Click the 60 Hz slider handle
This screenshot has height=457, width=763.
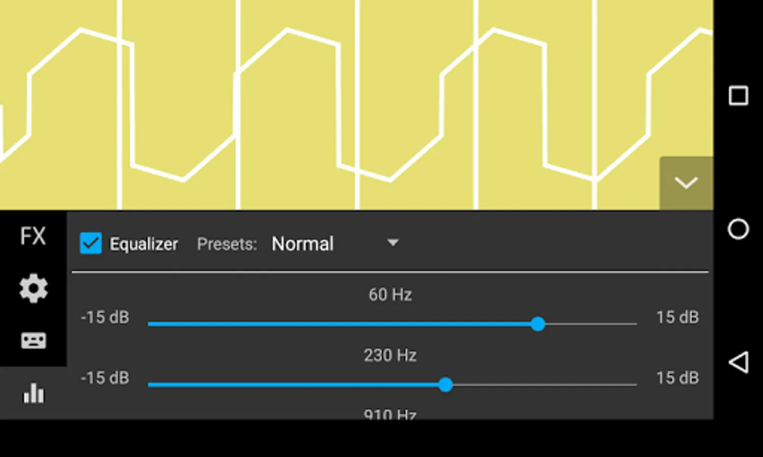(x=538, y=324)
